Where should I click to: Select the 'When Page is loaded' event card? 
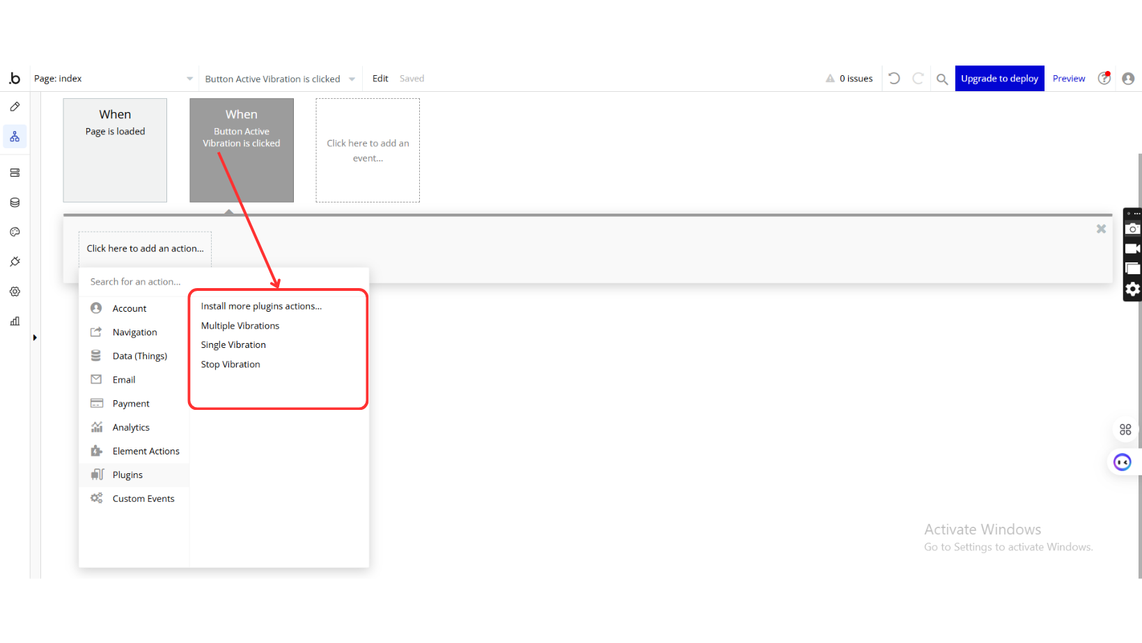click(115, 150)
